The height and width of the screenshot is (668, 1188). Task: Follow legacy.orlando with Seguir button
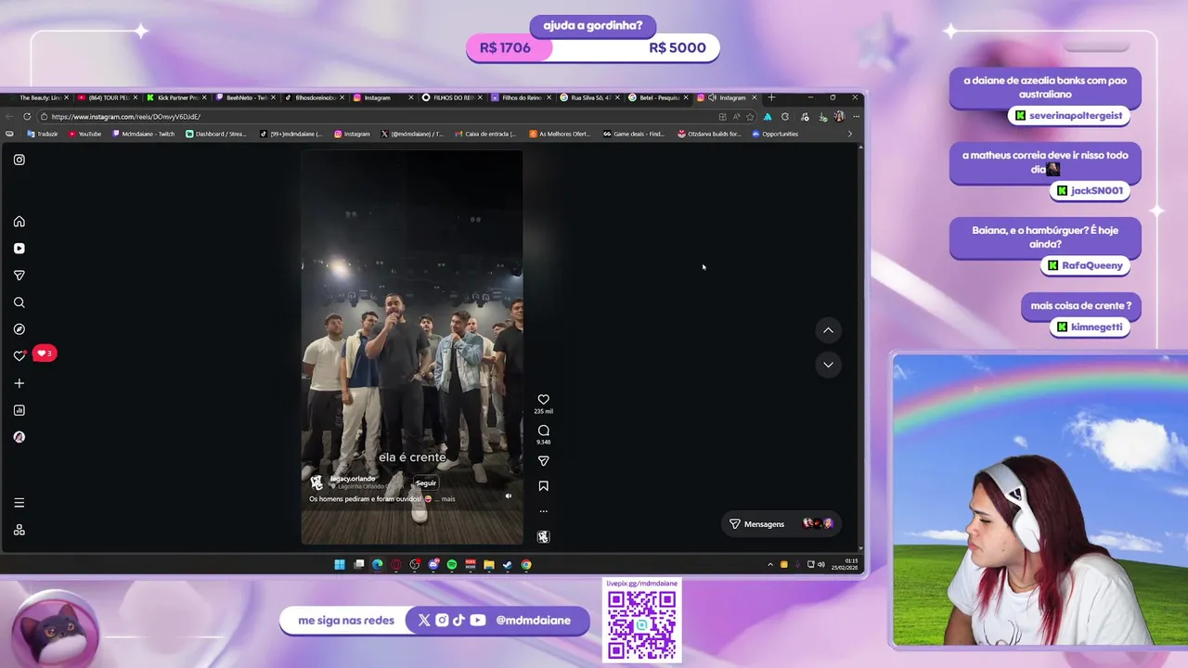point(425,482)
